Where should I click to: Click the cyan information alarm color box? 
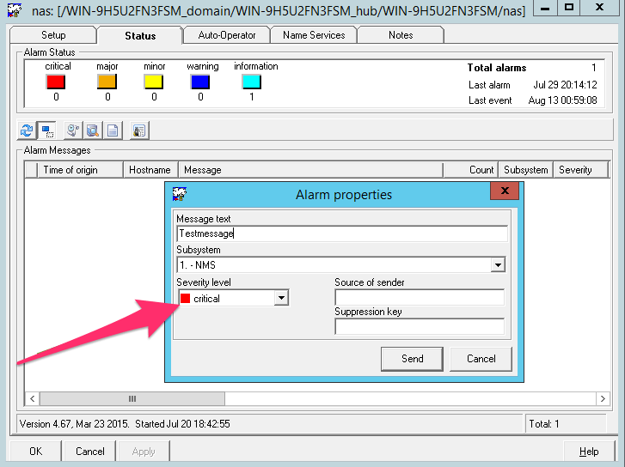[x=251, y=82]
